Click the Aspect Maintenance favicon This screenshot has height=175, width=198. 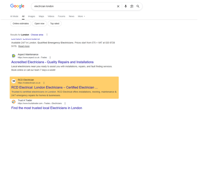coord(14,56)
